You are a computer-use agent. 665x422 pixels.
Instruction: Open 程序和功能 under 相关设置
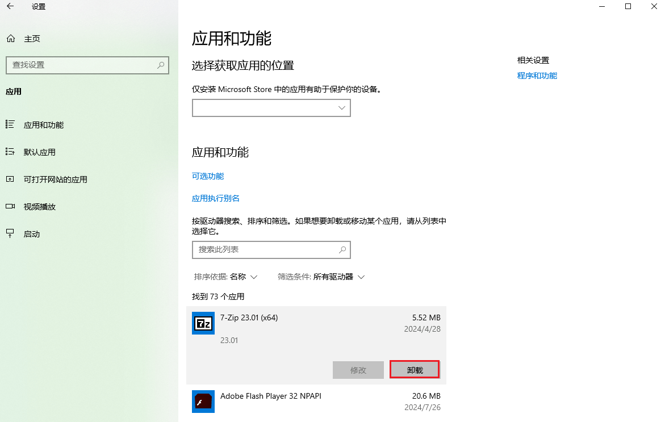click(x=537, y=75)
